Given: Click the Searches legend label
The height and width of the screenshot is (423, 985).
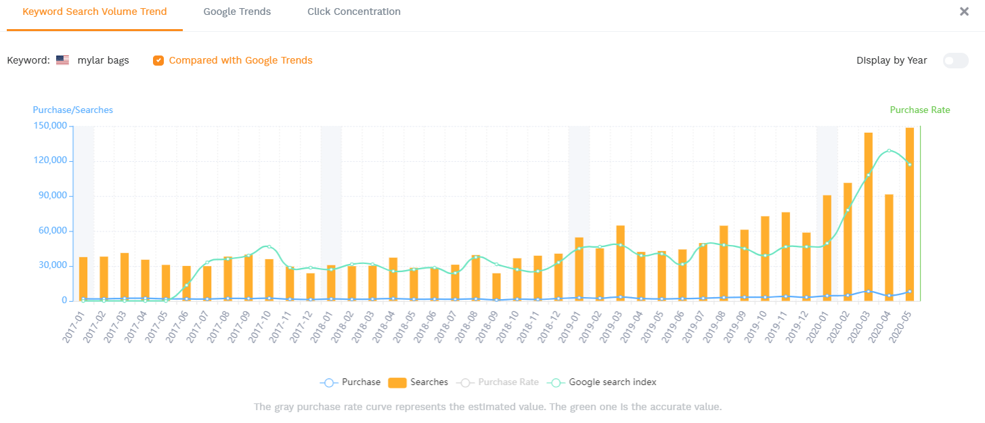Looking at the screenshot, I should tap(429, 382).
